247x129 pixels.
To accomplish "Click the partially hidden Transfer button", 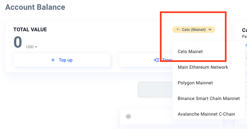I will coord(146,60).
